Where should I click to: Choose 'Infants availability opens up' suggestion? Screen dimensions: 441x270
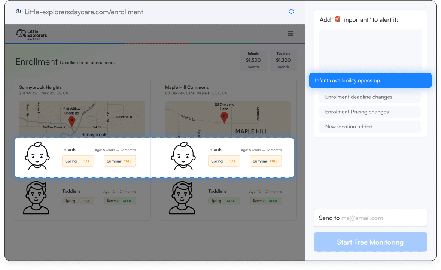pyautogui.click(x=370, y=81)
